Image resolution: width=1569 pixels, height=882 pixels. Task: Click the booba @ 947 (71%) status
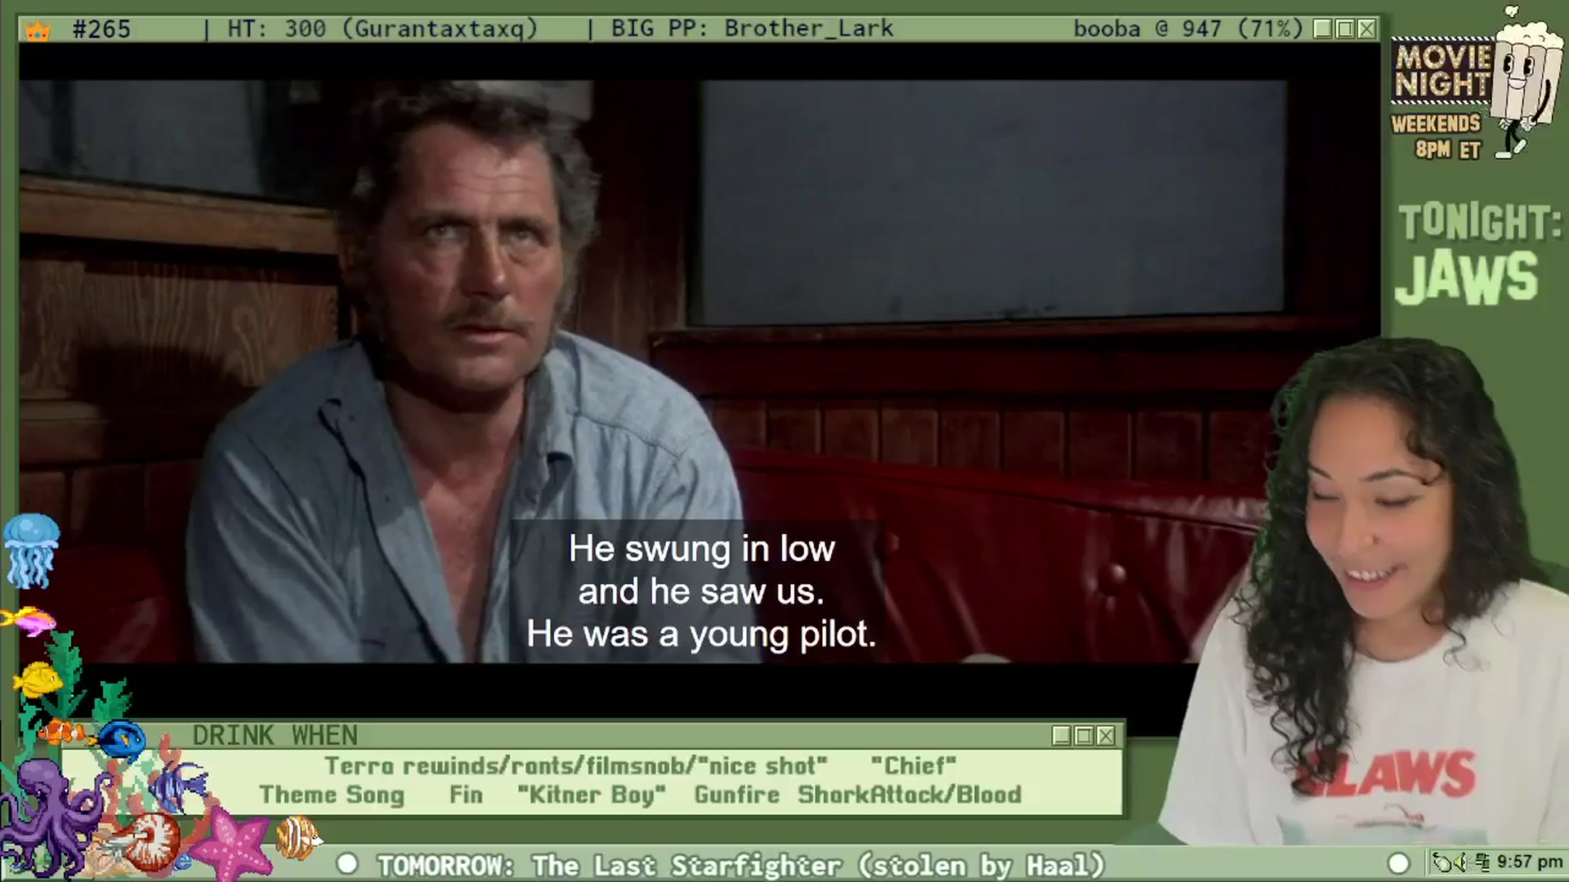[x=1187, y=29]
